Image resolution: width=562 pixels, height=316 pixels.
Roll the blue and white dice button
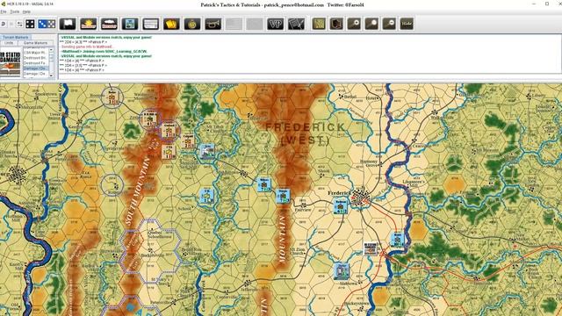click(47, 24)
